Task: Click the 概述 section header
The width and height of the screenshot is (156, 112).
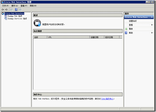Action: [x=78, y=15]
